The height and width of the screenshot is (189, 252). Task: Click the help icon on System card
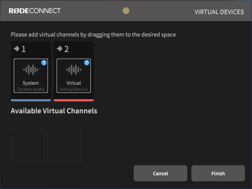(x=44, y=63)
